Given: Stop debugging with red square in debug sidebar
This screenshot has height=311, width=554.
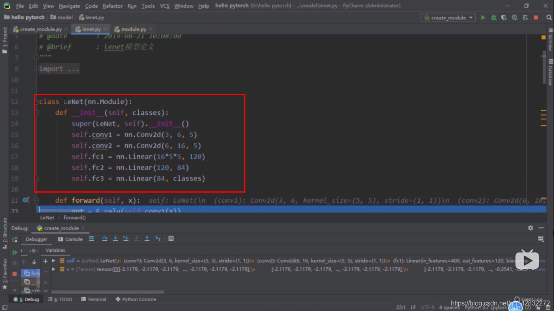Looking at the screenshot, I should click(x=15, y=274).
